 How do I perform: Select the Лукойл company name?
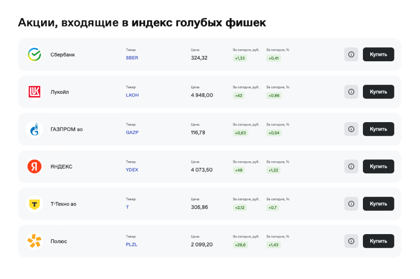[x=60, y=92]
